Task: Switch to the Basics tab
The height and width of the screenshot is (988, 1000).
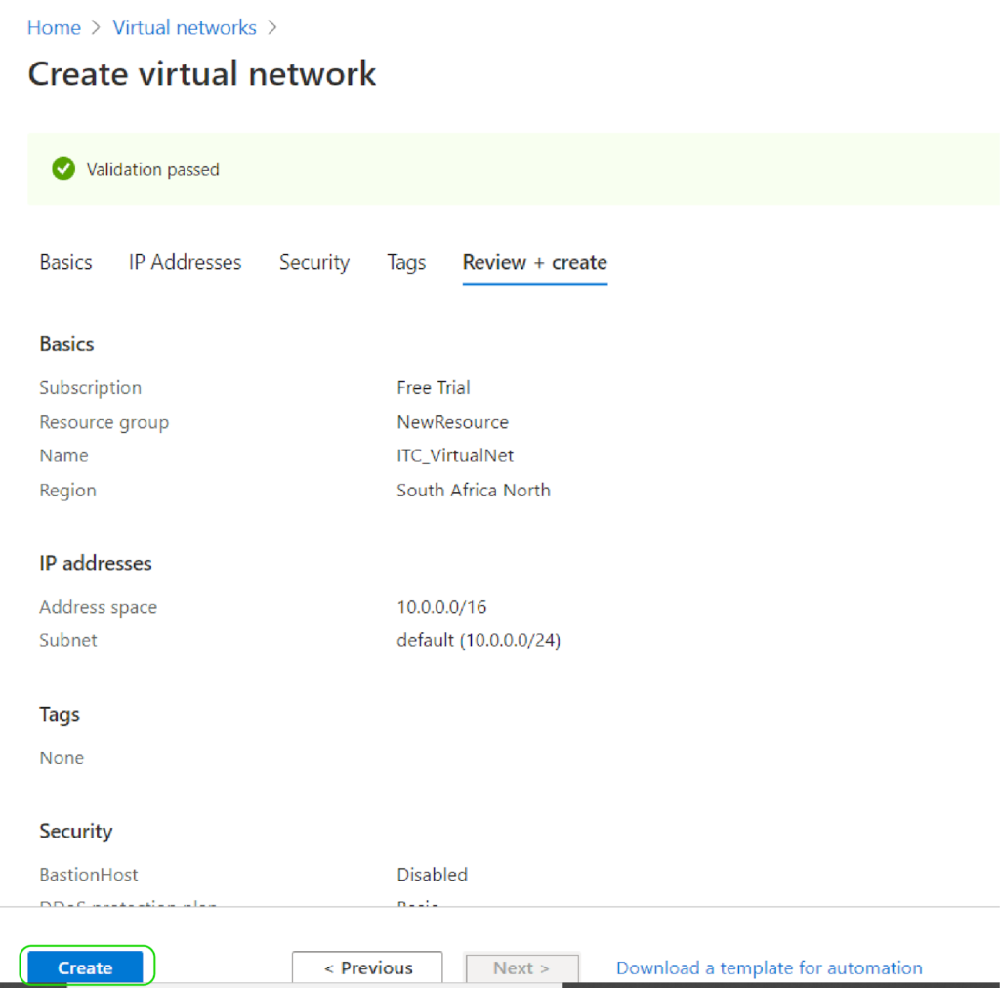Action: [65, 262]
